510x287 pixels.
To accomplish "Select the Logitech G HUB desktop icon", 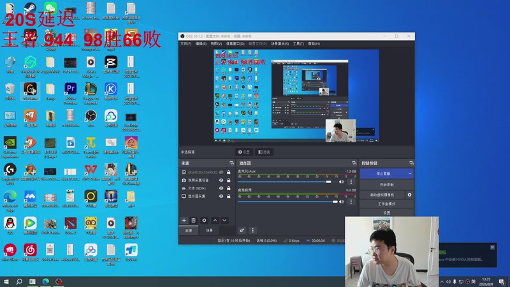I will pyautogui.click(x=10, y=174).
